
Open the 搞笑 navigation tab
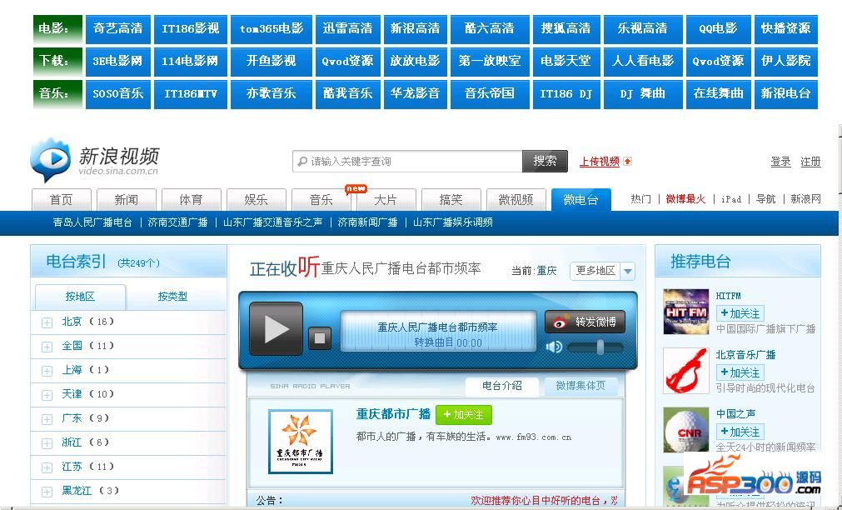point(451,200)
